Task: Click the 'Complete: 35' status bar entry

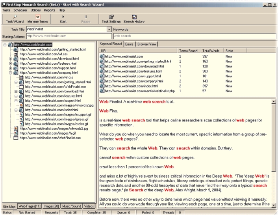Action: 96,213
